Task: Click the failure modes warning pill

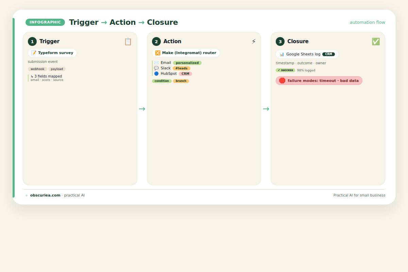Action: [x=319, y=81]
